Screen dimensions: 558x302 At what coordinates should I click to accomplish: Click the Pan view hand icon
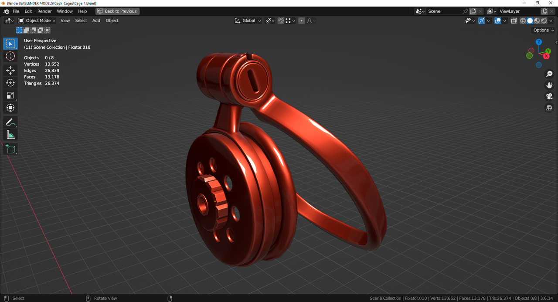click(549, 85)
